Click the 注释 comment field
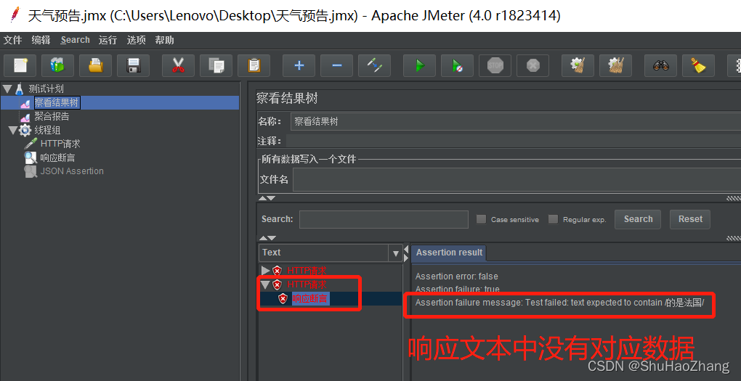This screenshot has width=741, height=381. [x=513, y=141]
